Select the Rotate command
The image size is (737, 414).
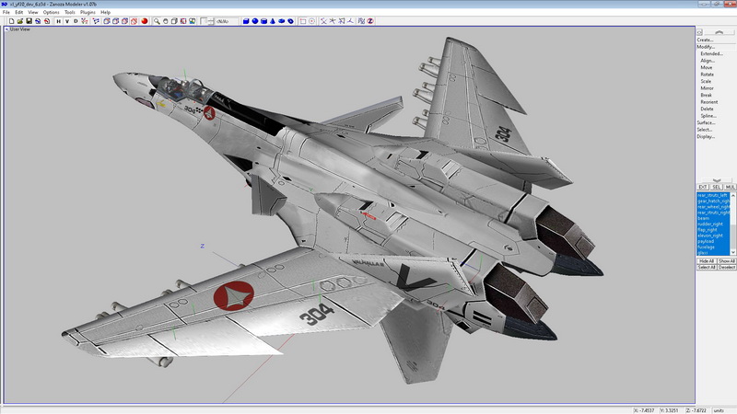pos(708,75)
